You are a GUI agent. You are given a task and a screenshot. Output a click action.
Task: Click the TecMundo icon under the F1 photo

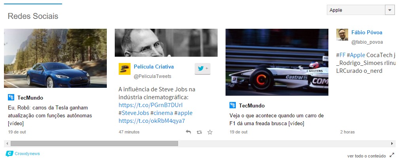click(233, 105)
